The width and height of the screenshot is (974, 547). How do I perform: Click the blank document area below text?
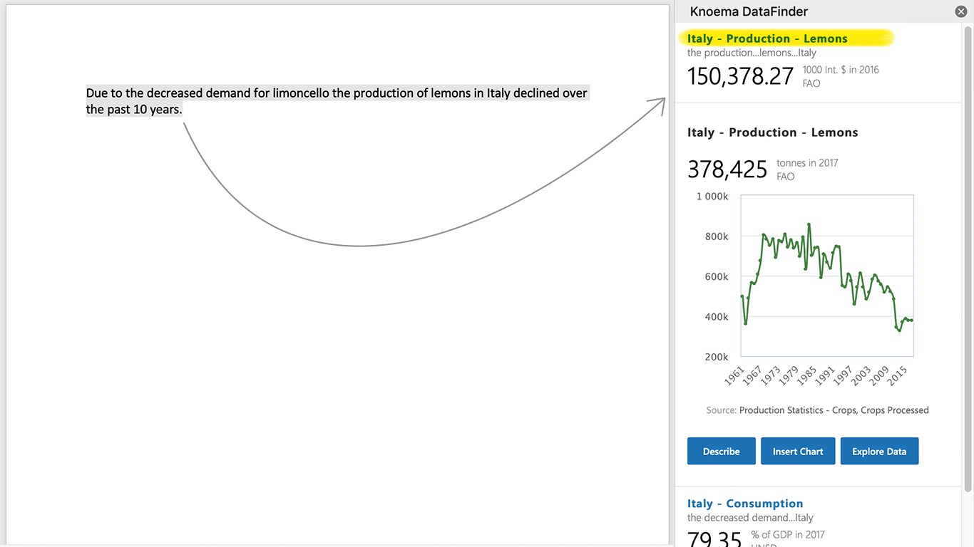[x=335, y=392]
